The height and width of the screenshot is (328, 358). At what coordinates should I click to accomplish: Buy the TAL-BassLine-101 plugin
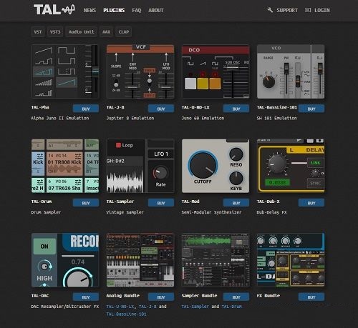pyautogui.click(x=311, y=109)
